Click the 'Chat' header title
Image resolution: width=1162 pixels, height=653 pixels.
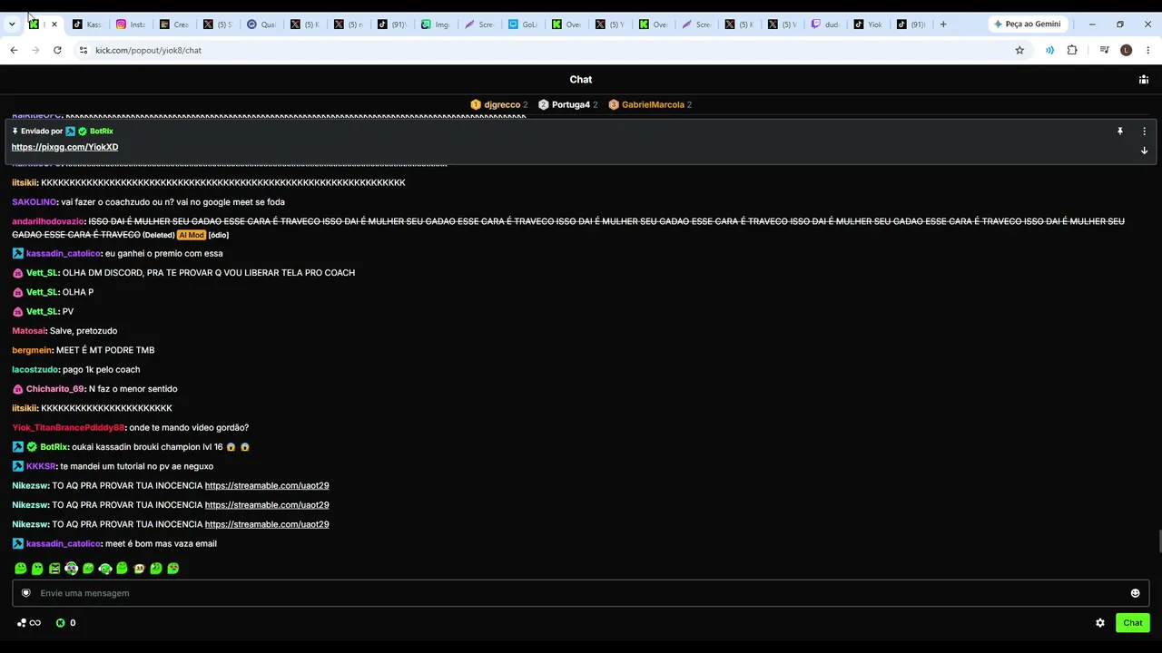pos(581,80)
